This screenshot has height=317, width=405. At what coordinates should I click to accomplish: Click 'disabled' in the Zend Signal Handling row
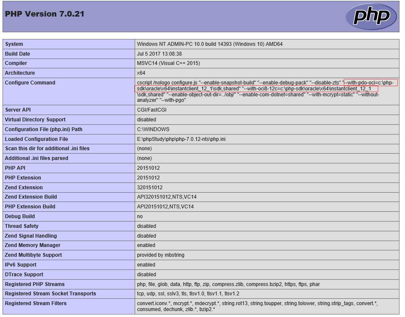click(147, 236)
